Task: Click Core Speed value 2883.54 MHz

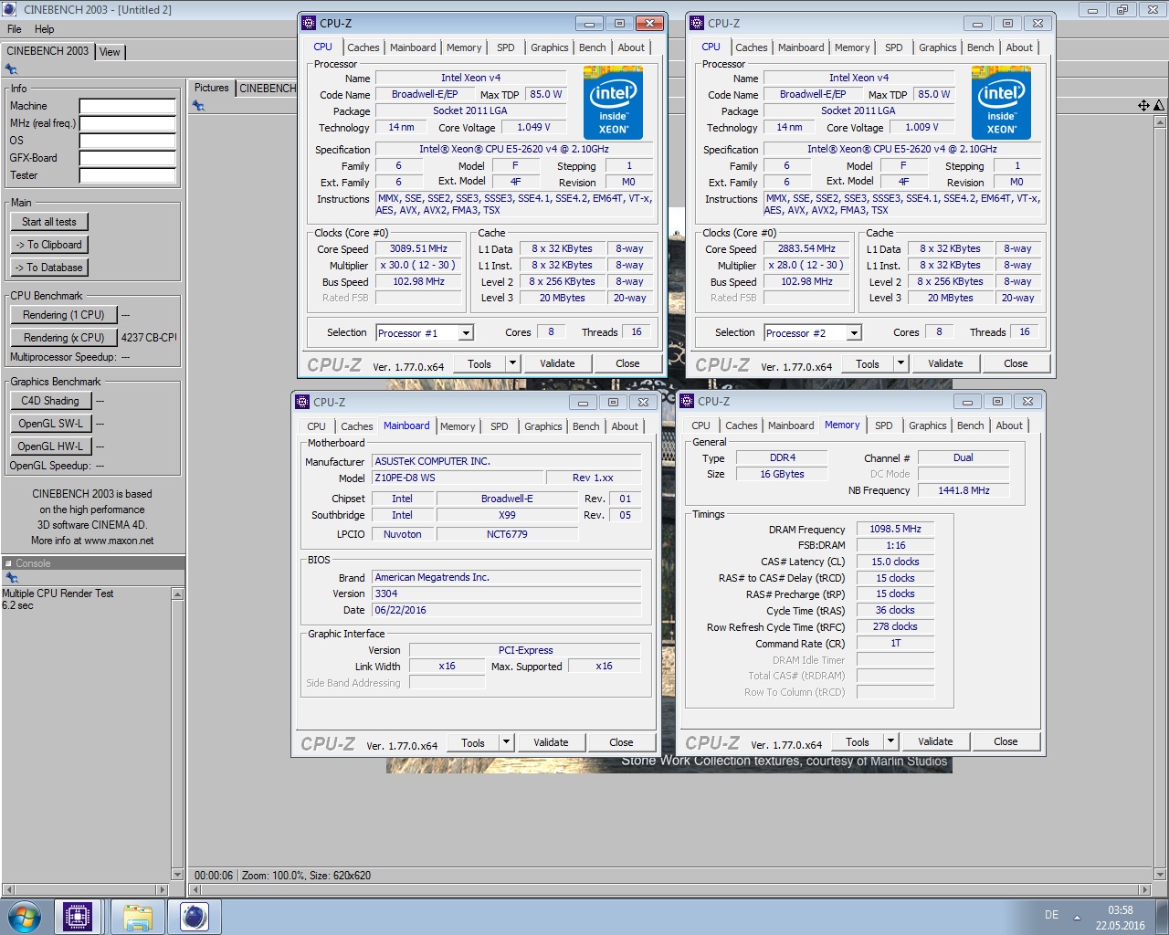Action: click(x=806, y=248)
